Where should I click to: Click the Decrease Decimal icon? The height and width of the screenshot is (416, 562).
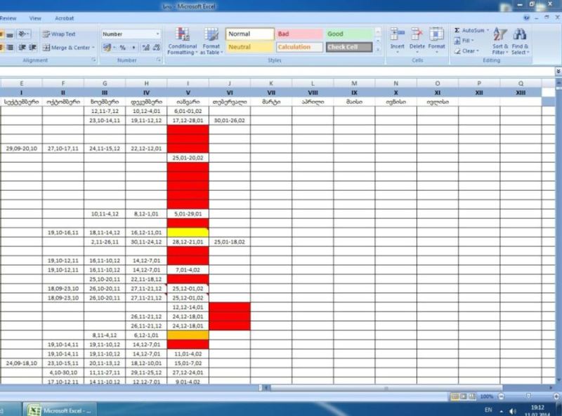[157, 47]
